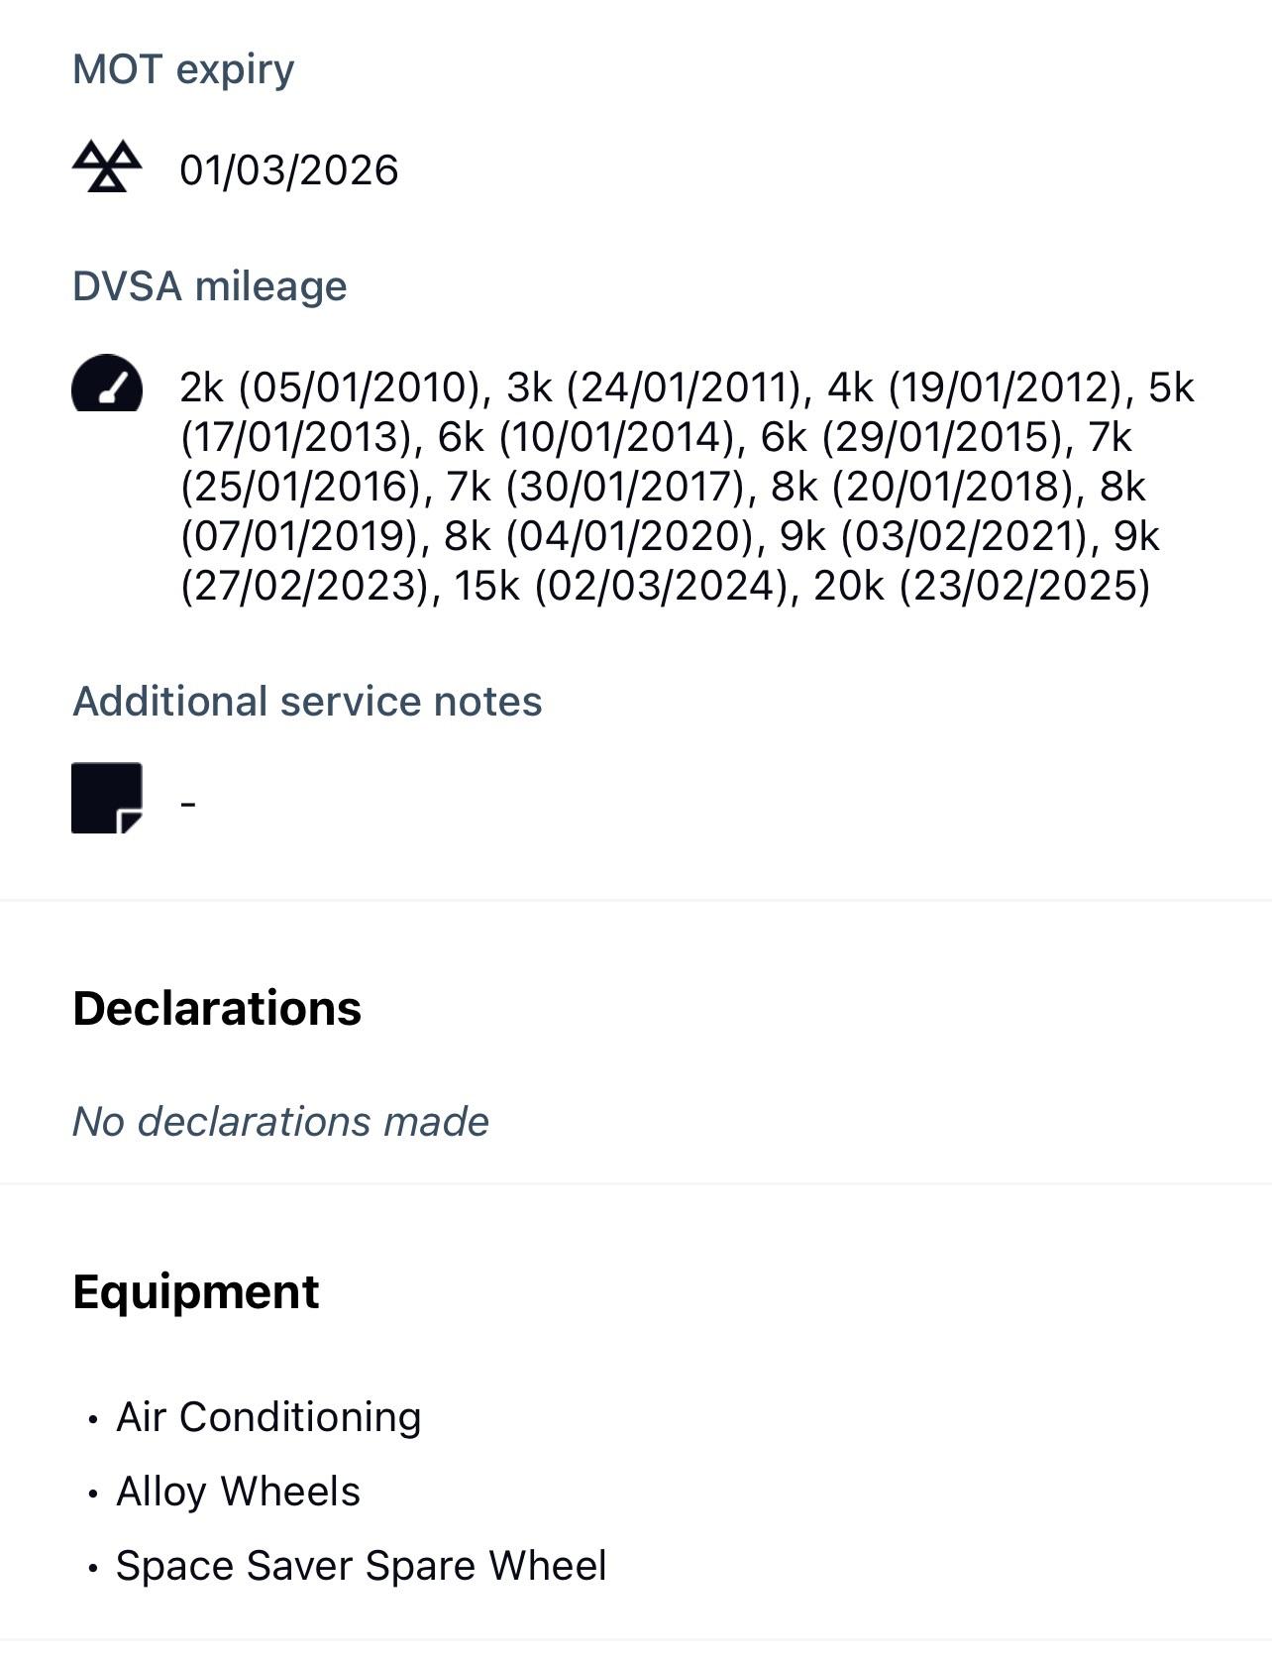Select the Air Conditioning equipment item

coord(268,1417)
